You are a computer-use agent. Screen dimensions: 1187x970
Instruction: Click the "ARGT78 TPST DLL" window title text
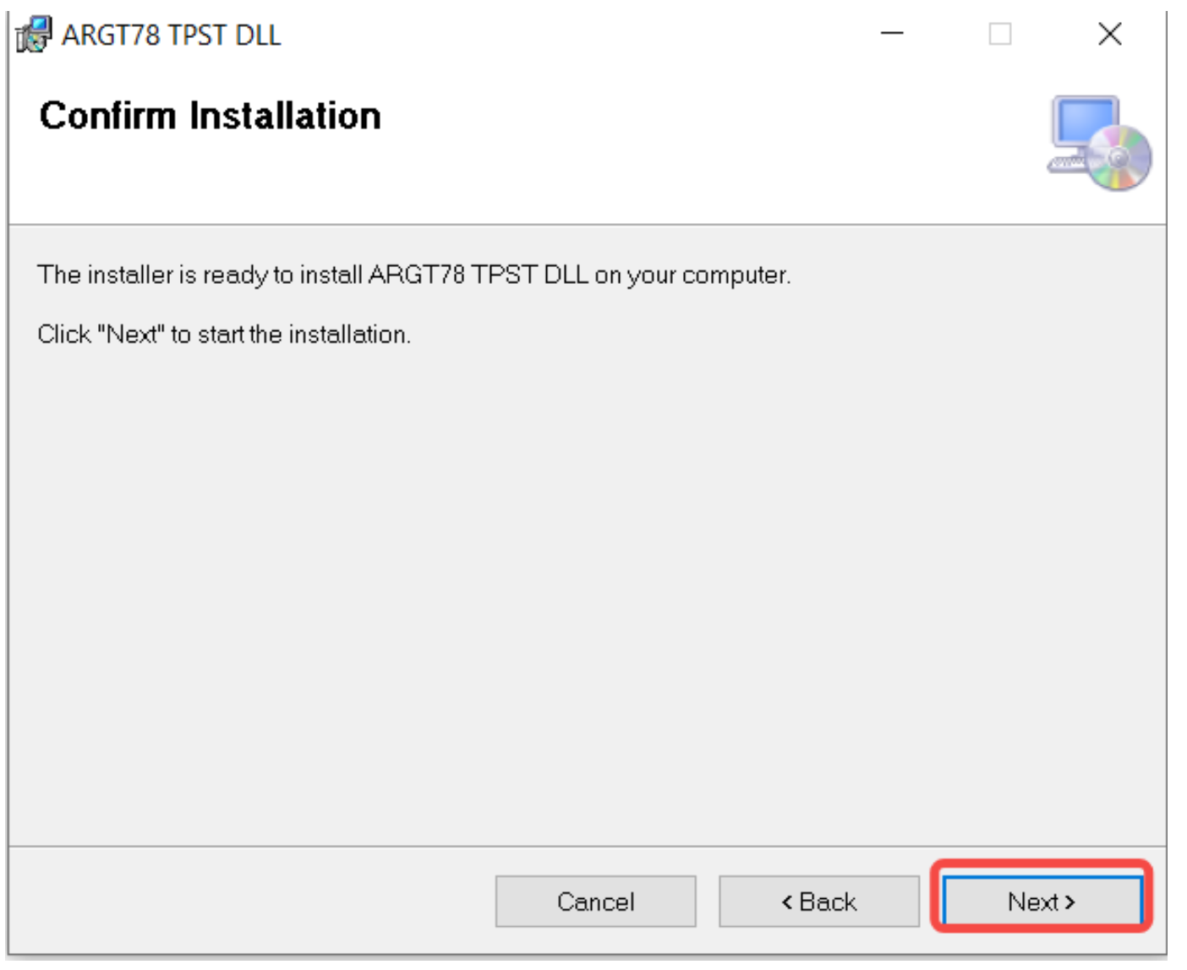tap(171, 35)
